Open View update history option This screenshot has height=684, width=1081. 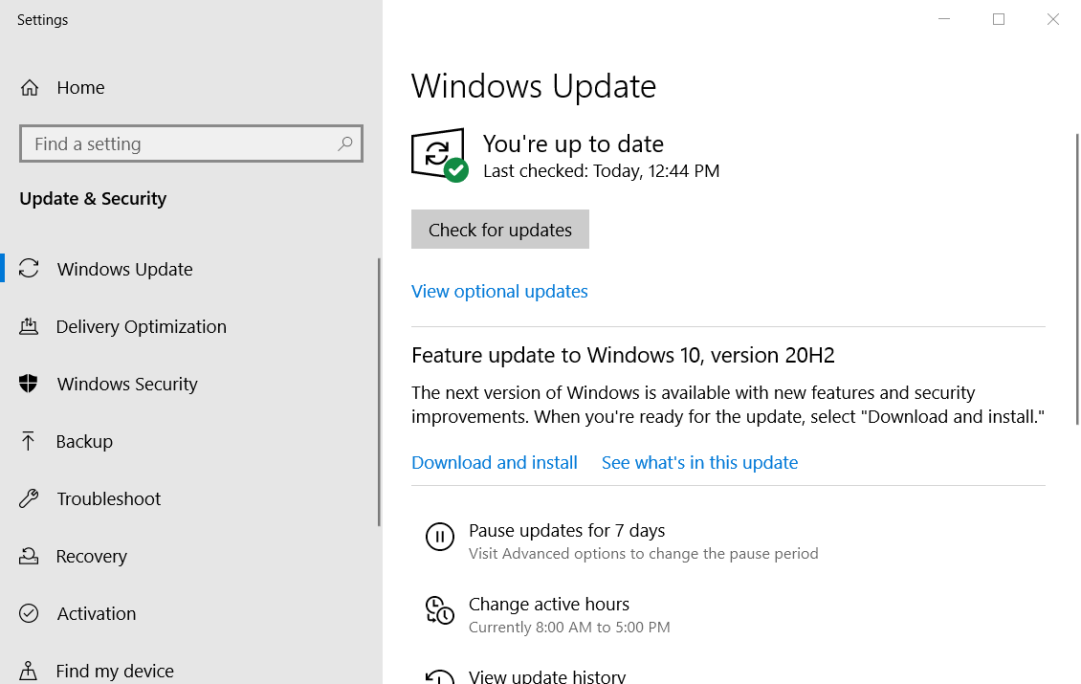pyautogui.click(x=547, y=675)
